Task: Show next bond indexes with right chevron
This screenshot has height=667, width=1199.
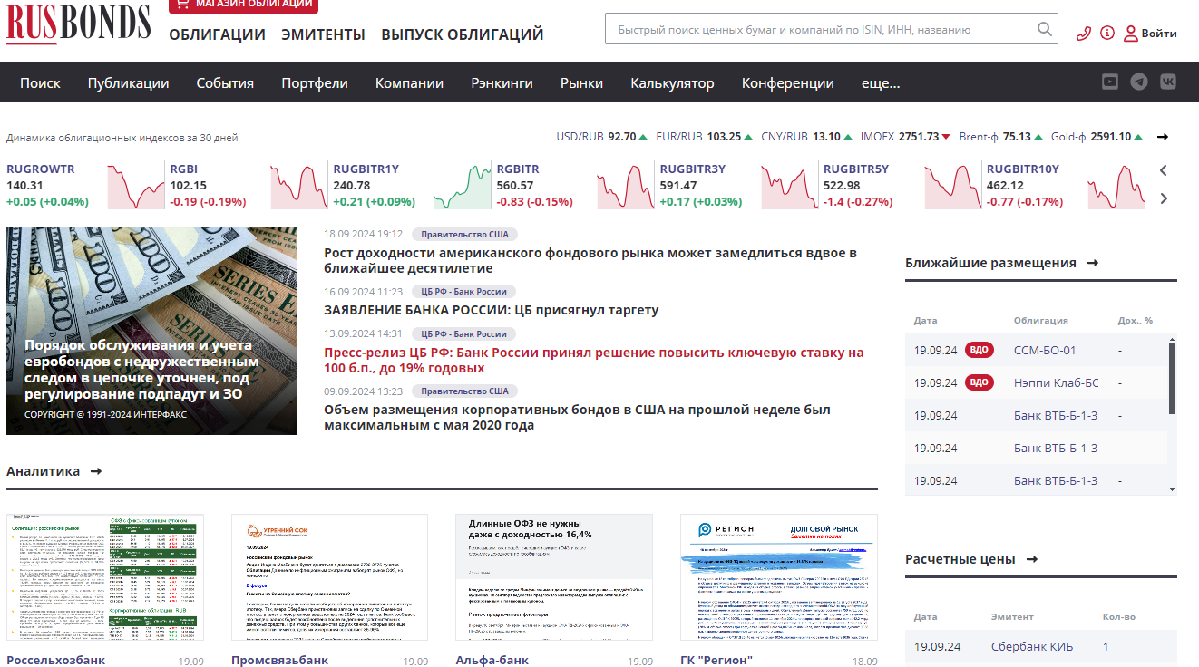Action: point(1164,198)
